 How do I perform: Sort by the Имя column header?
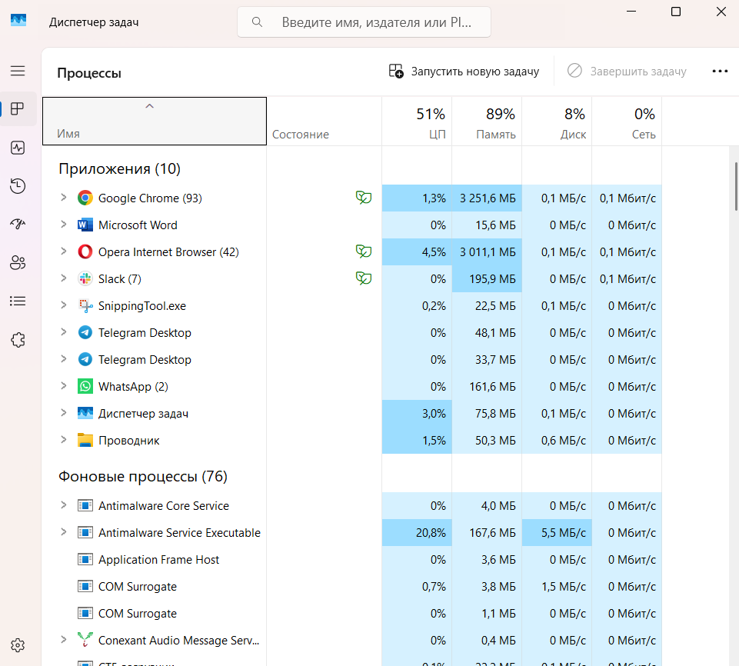[155, 122]
